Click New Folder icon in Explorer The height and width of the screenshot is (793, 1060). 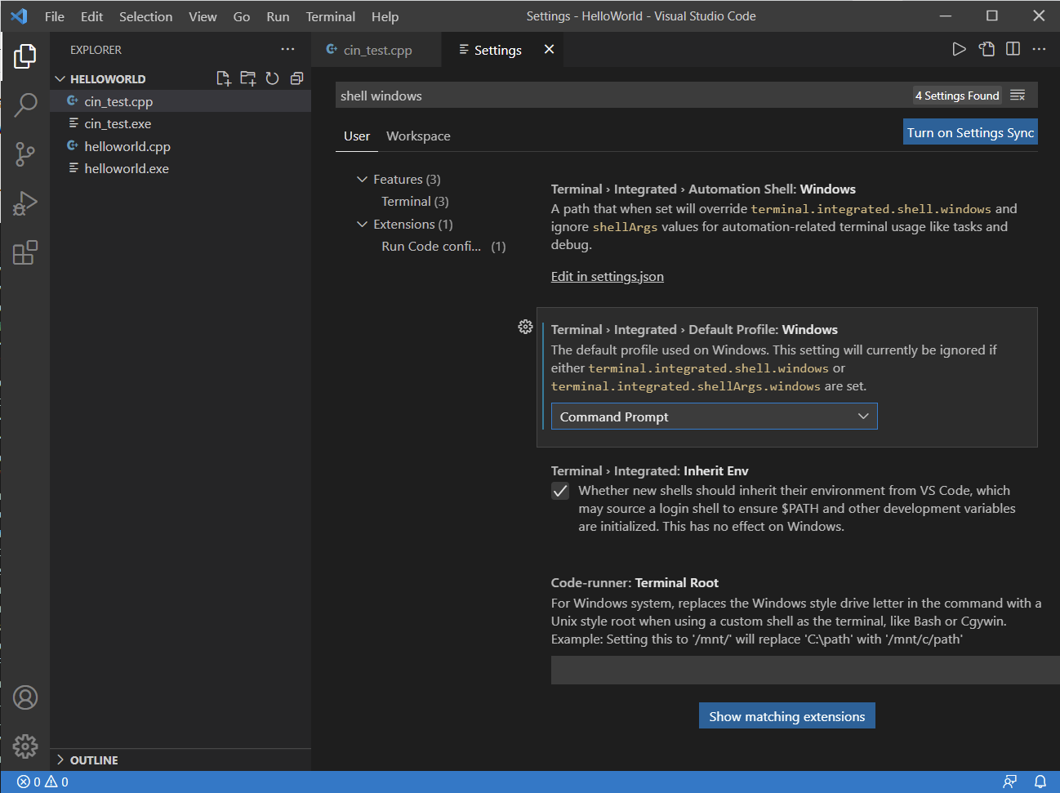247,78
